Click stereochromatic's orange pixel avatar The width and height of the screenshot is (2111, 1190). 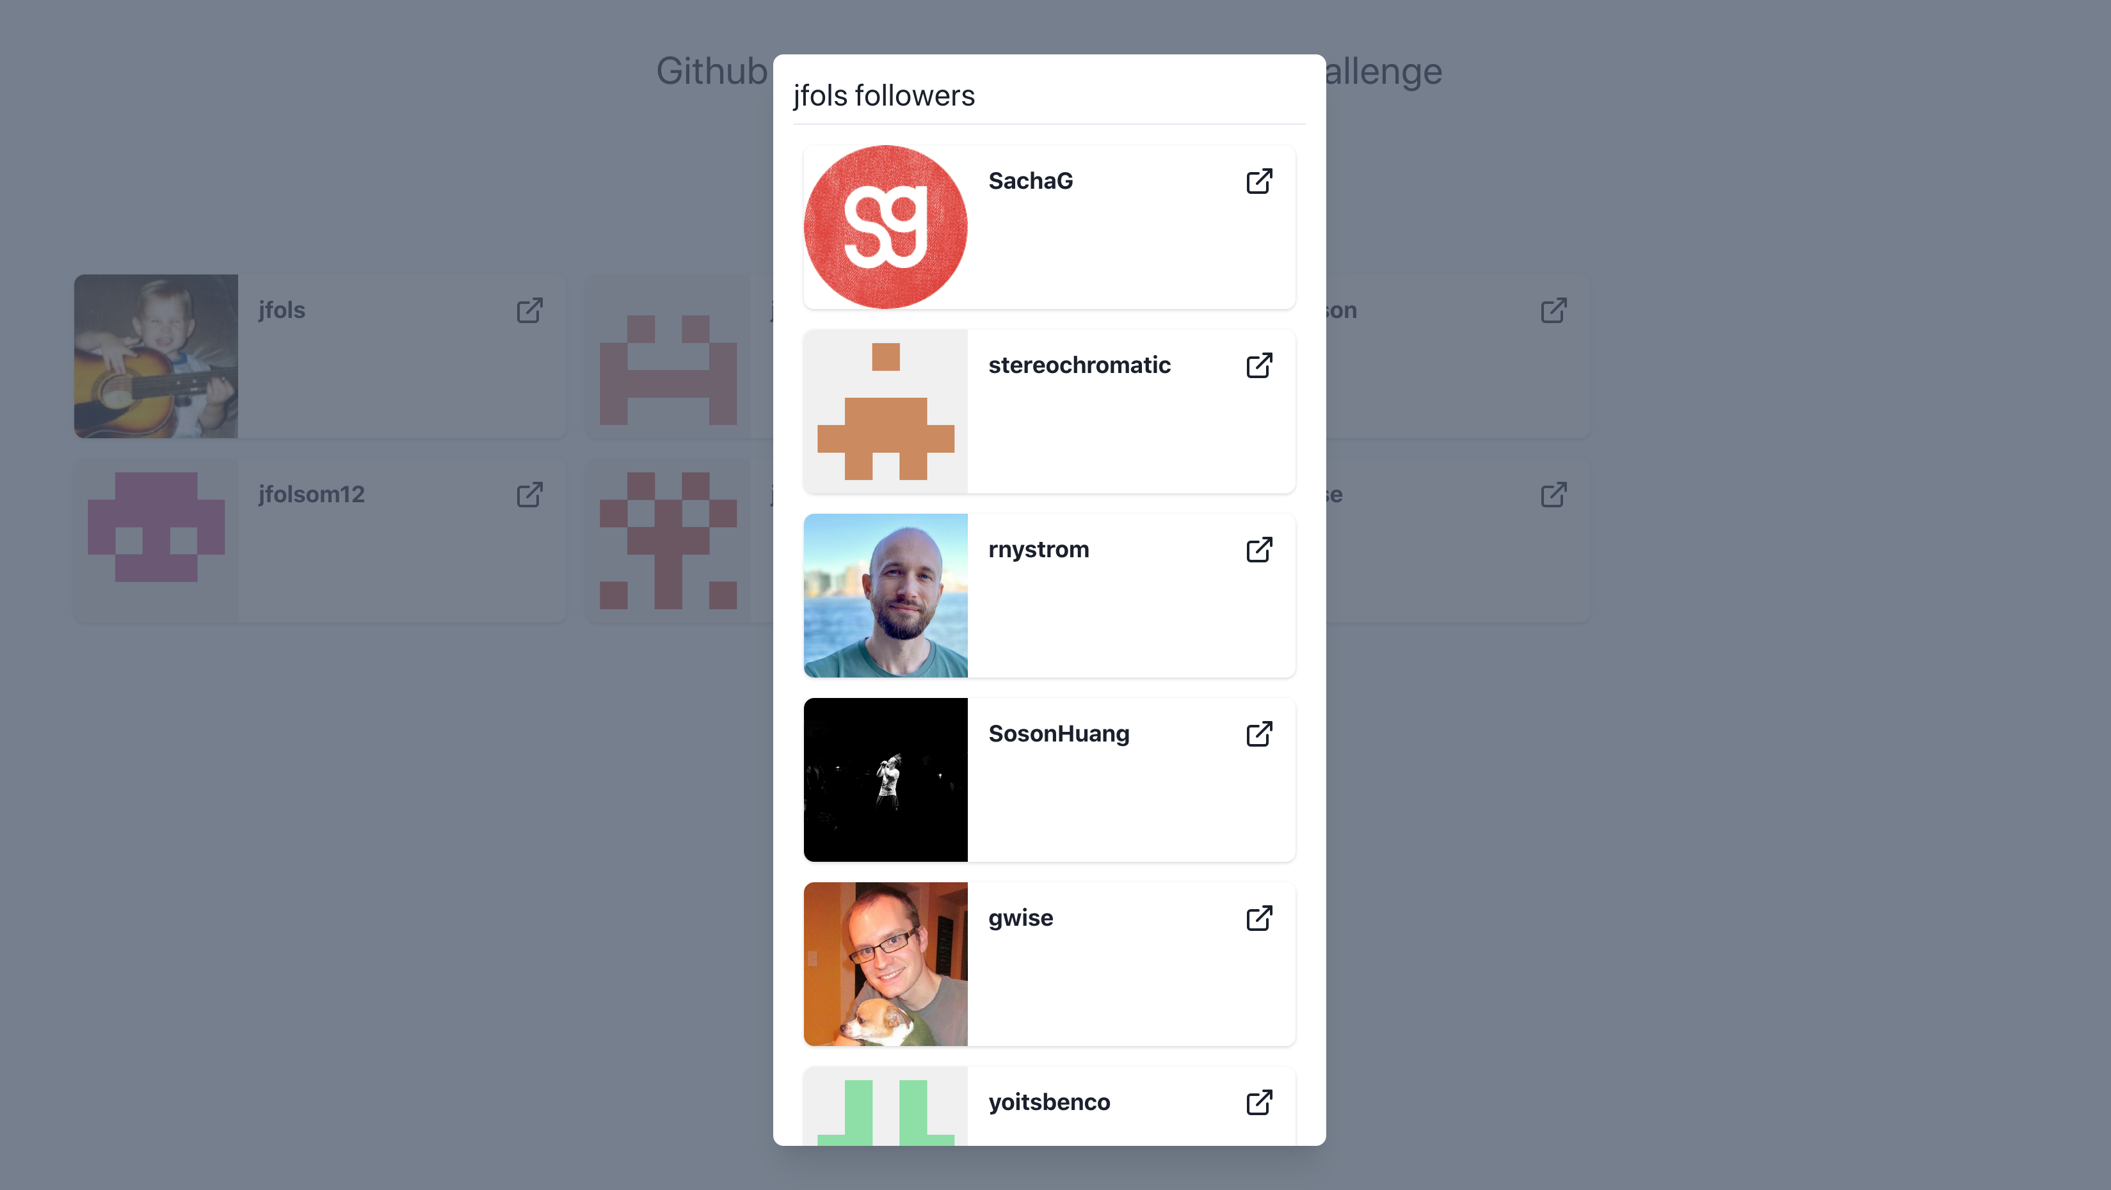point(885,411)
